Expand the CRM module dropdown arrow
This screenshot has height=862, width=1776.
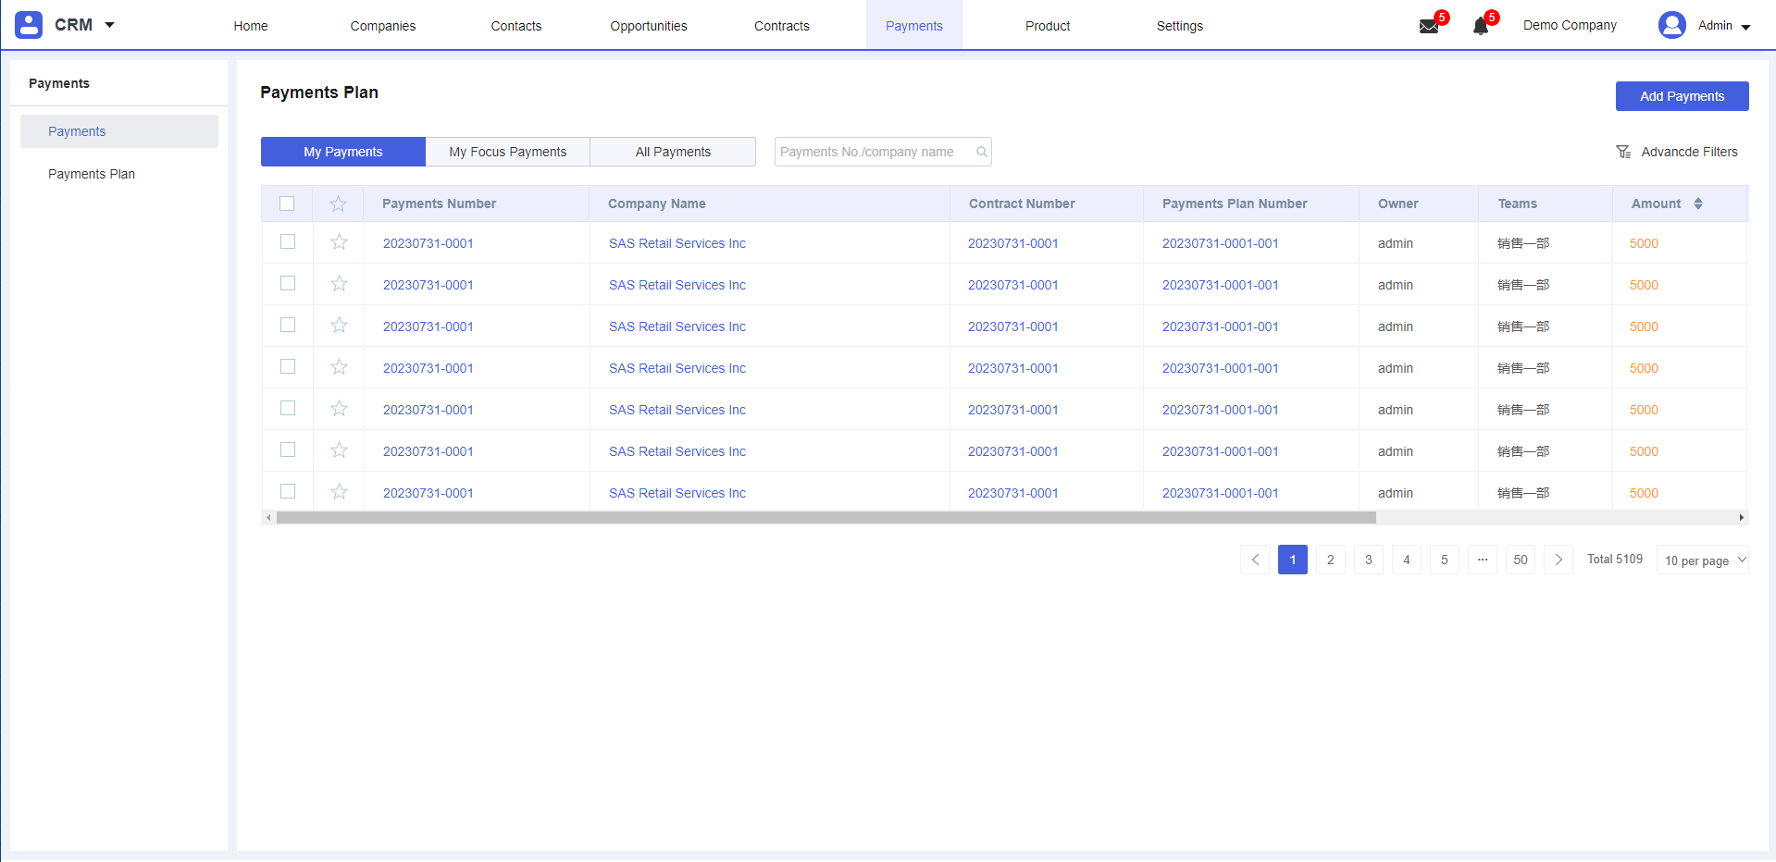[109, 25]
